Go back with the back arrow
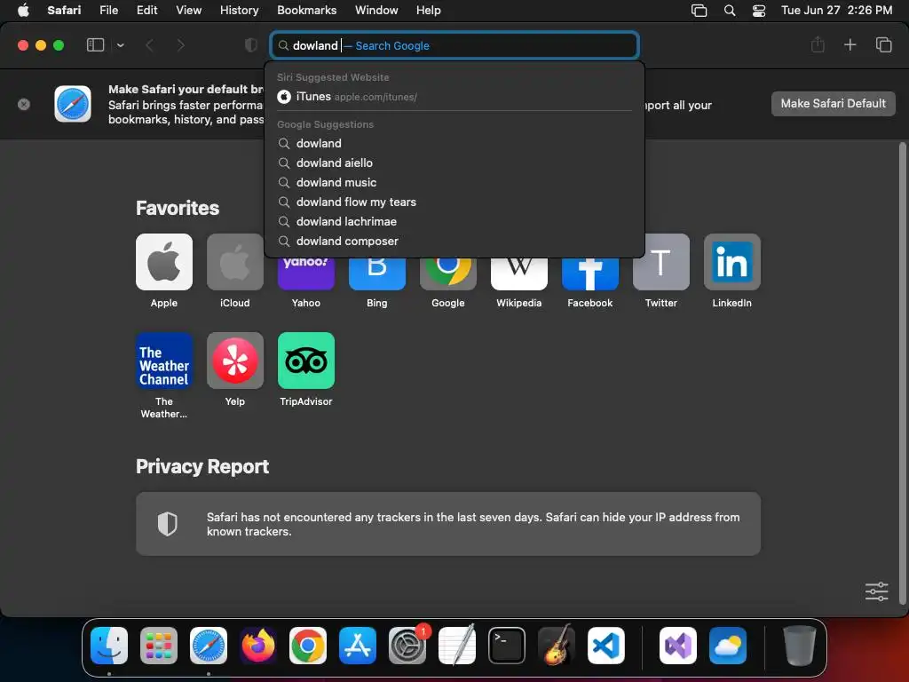909x682 pixels. pyautogui.click(x=149, y=45)
